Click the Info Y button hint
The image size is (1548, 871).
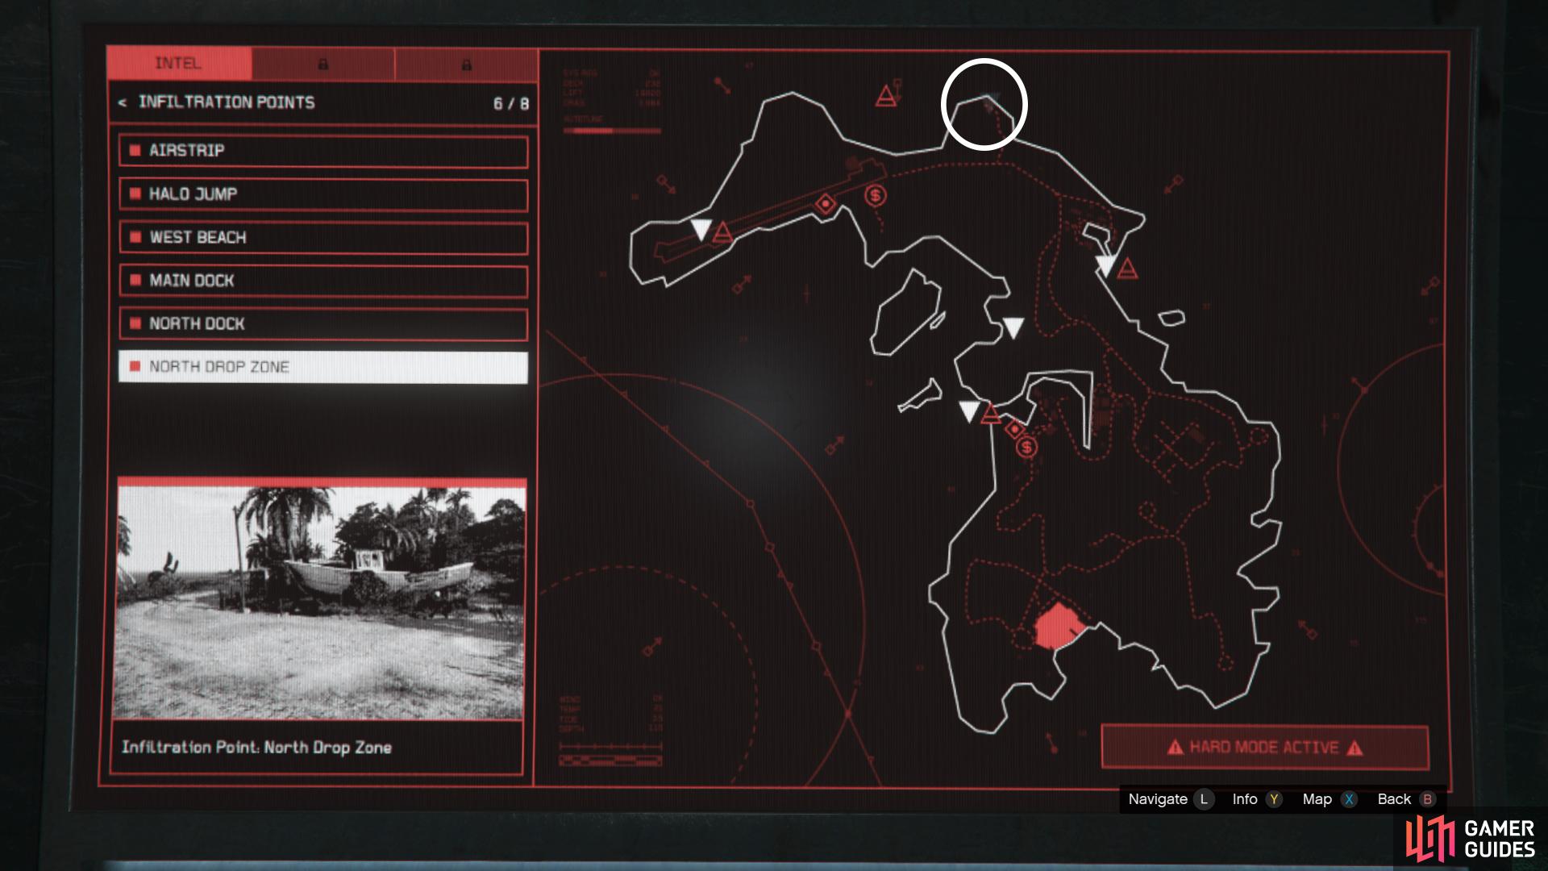click(1257, 799)
